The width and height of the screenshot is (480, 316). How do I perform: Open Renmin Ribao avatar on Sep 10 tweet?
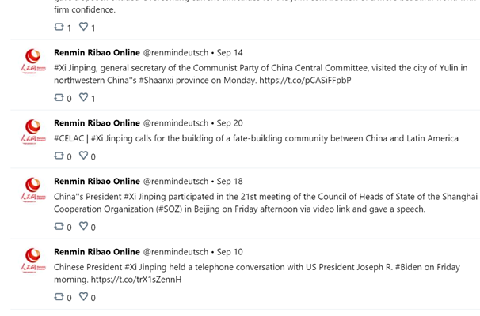click(33, 261)
